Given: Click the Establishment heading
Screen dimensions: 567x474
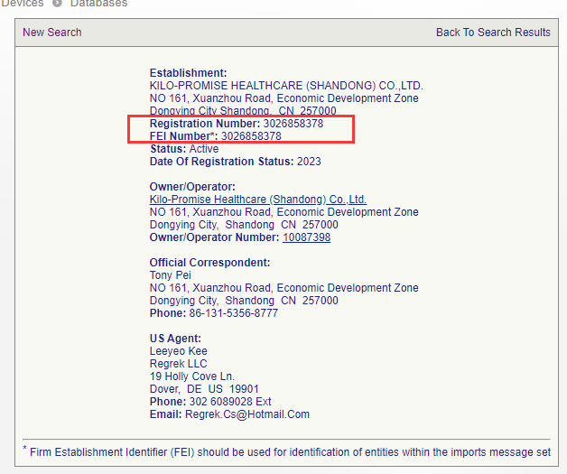Looking at the screenshot, I should (188, 73).
